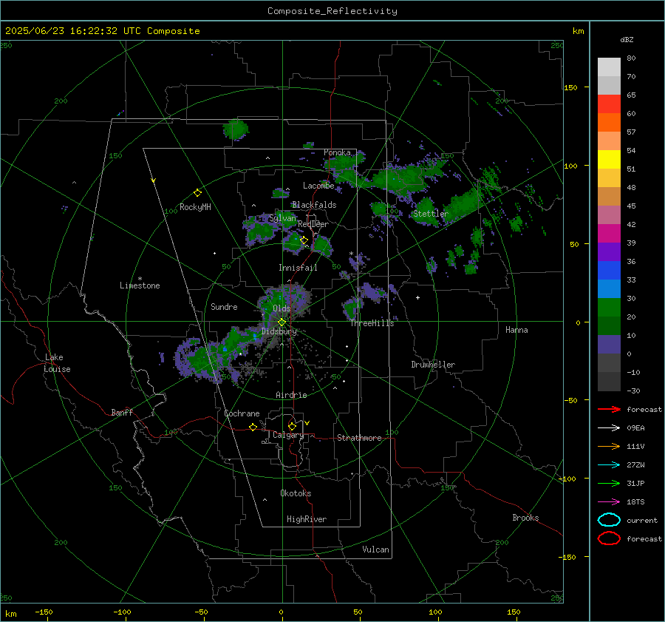Click the yellow diamond marker below Cochrane
Screen dimensions: 665x622
click(x=253, y=427)
